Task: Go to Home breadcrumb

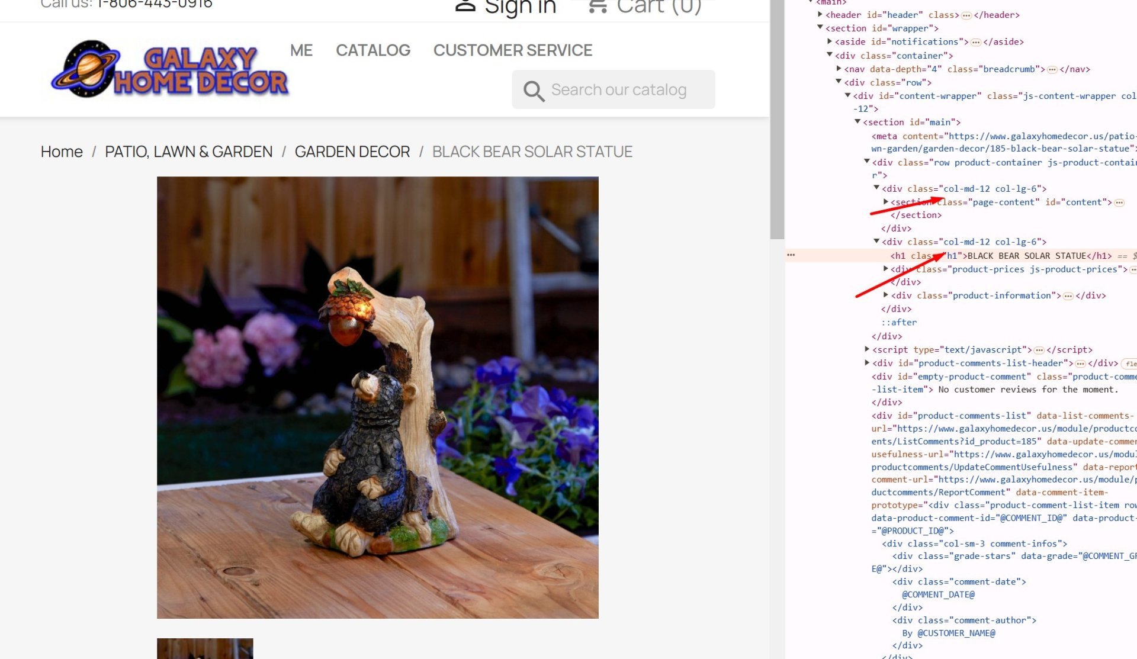Action: point(62,152)
